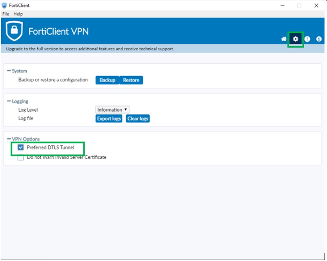Open the Log Level Information dropdown
This screenshot has width=327, height=261.
click(x=112, y=110)
